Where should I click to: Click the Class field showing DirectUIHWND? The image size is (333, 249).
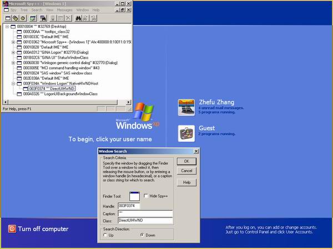click(x=145, y=220)
